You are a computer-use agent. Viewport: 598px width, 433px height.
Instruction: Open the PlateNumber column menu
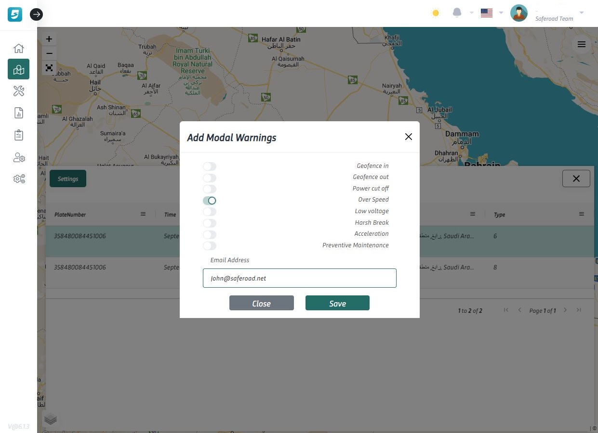[x=143, y=214]
